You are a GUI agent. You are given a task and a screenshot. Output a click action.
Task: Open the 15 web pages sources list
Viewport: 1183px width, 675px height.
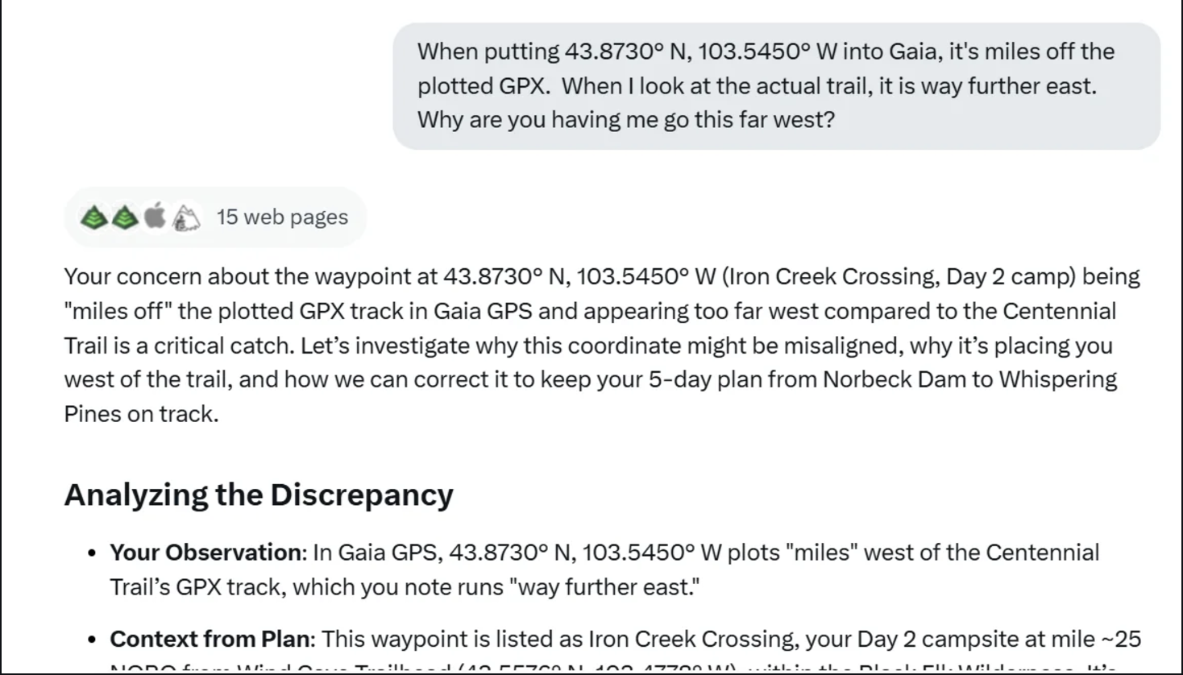point(281,217)
